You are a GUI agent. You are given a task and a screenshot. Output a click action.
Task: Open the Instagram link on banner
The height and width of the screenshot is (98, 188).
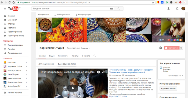tap(175, 40)
